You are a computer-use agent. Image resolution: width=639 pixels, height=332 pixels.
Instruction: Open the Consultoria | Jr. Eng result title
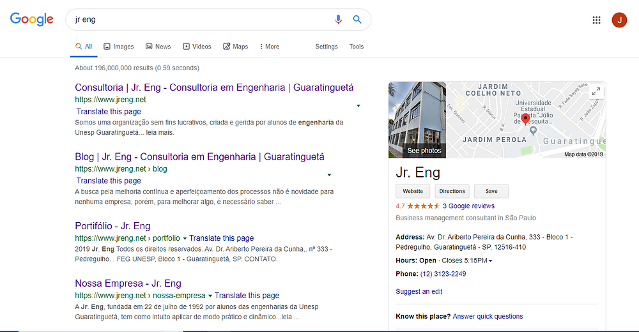[x=214, y=87]
